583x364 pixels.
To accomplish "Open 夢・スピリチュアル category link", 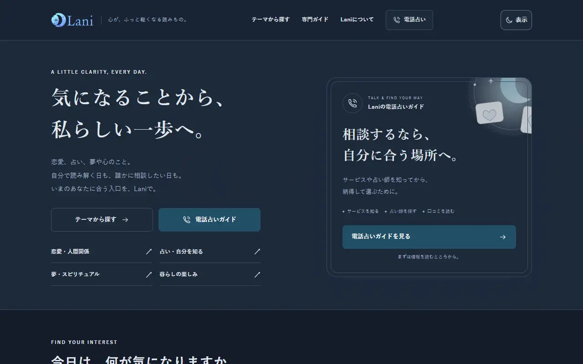I will pos(102,274).
